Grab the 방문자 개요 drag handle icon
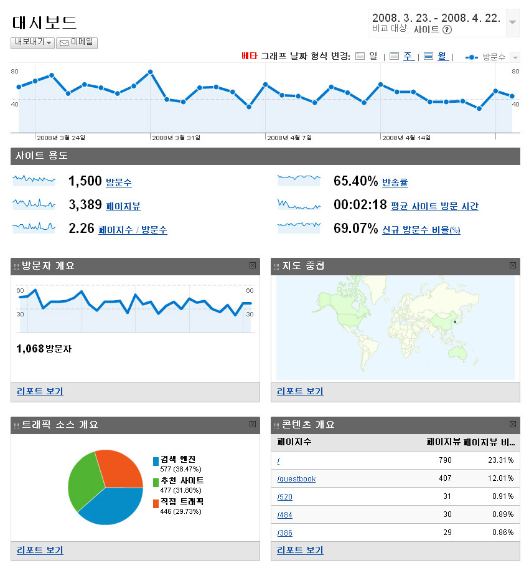529x568 pixels. pyautogui.click(x=16, y=267)
